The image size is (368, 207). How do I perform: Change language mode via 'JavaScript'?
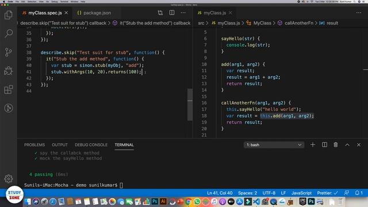(x=301, y=193)
